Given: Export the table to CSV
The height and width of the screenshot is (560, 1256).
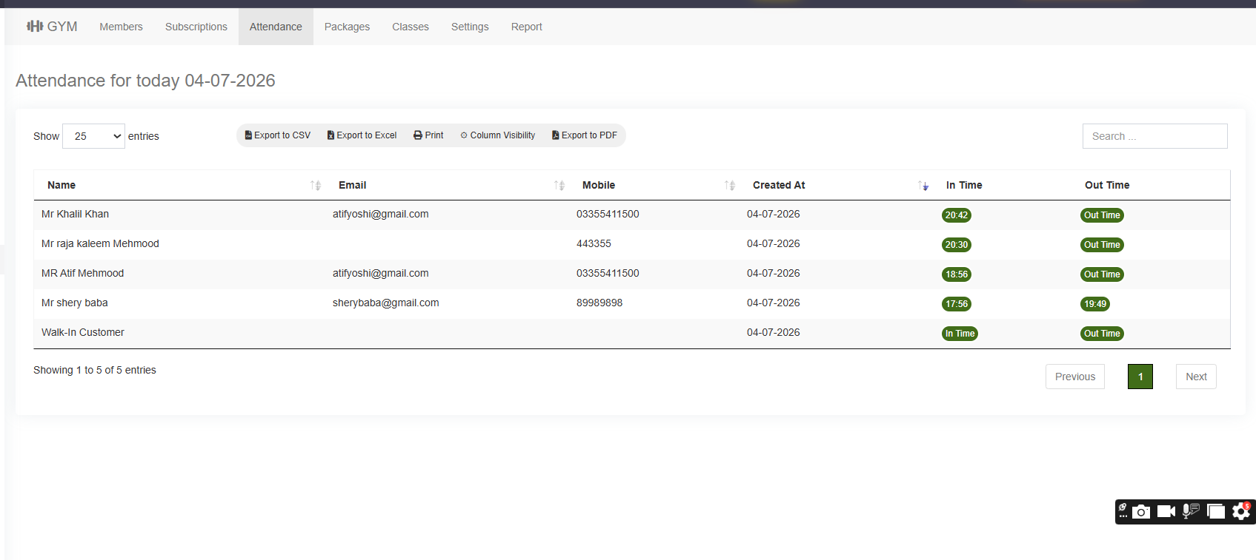Looking at the screenshot, I should click(278, 135).
